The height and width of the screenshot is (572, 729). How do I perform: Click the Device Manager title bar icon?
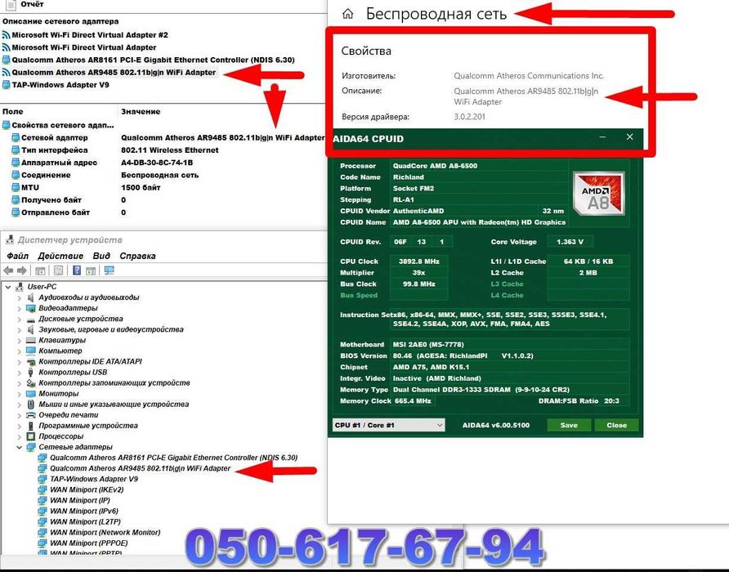click(x=10, y=240)
